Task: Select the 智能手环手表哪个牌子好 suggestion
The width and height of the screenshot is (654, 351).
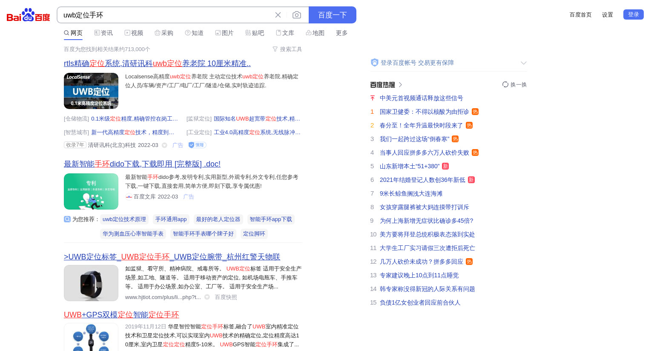Action: point(203,234)
